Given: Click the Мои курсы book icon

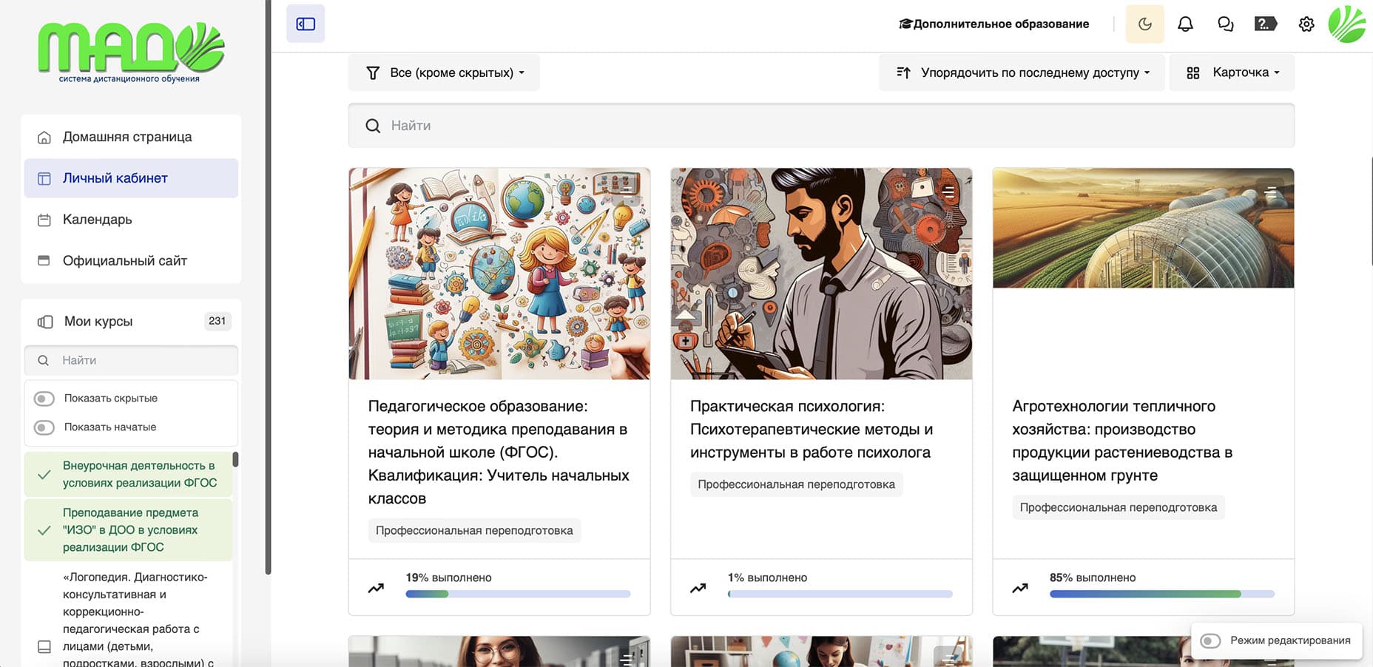Looking at the screenshot, I should 45,322.
